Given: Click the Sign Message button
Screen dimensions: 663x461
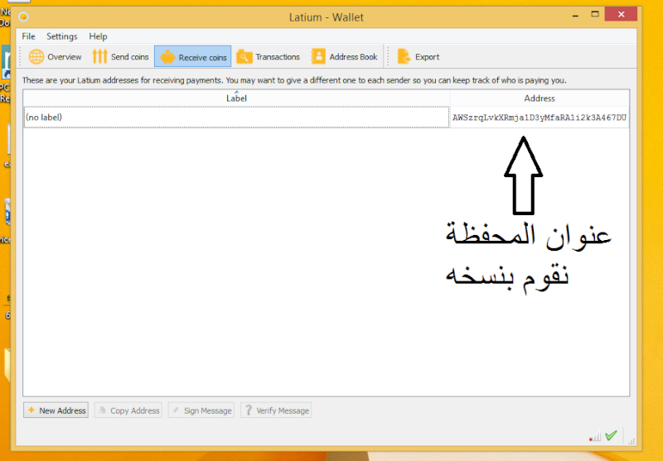Looking at the screenshot, I should [x=202, y=411].
